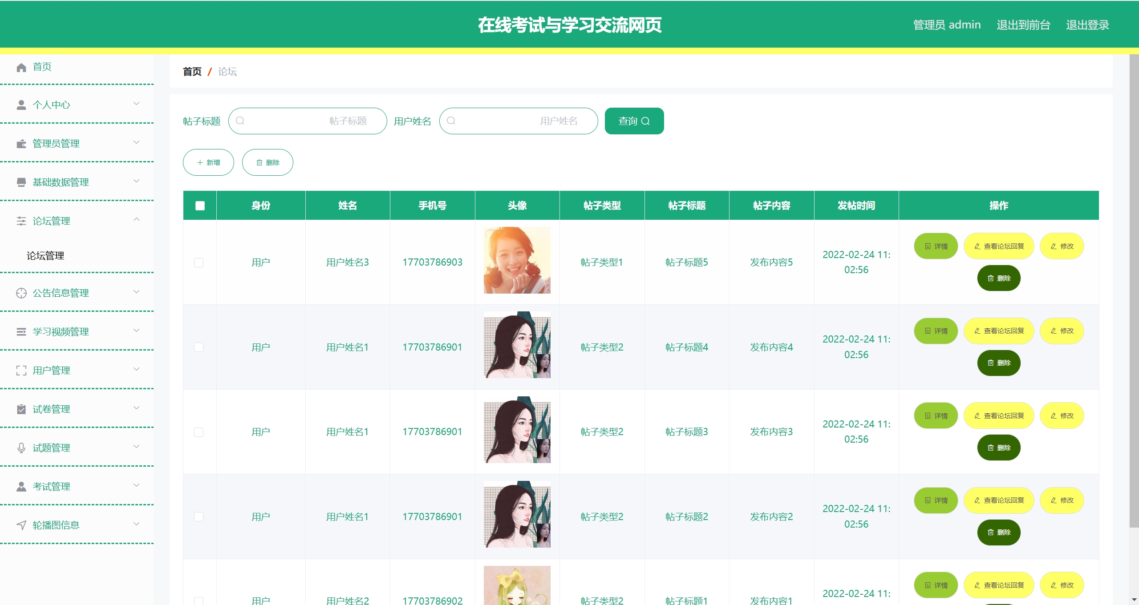Select the row checkbox for 帖子标题3

pos(199,432)
